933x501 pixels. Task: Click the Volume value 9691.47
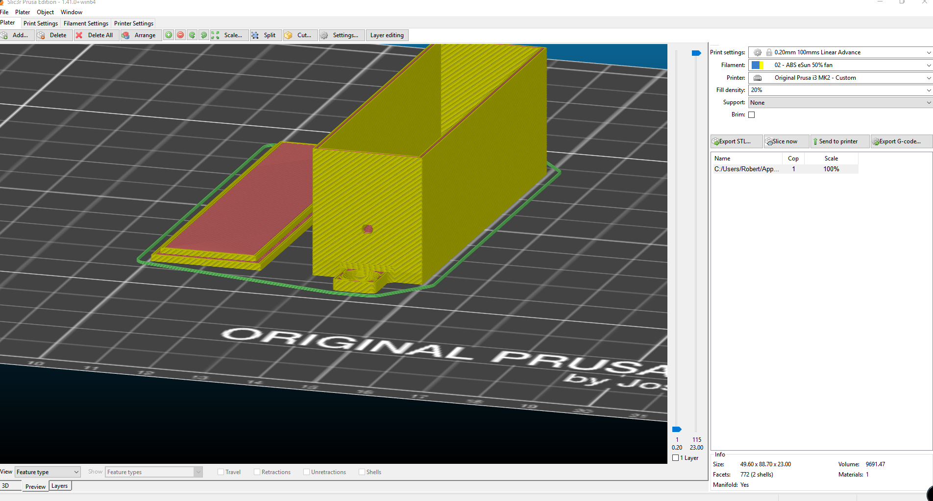coord(875,464)
